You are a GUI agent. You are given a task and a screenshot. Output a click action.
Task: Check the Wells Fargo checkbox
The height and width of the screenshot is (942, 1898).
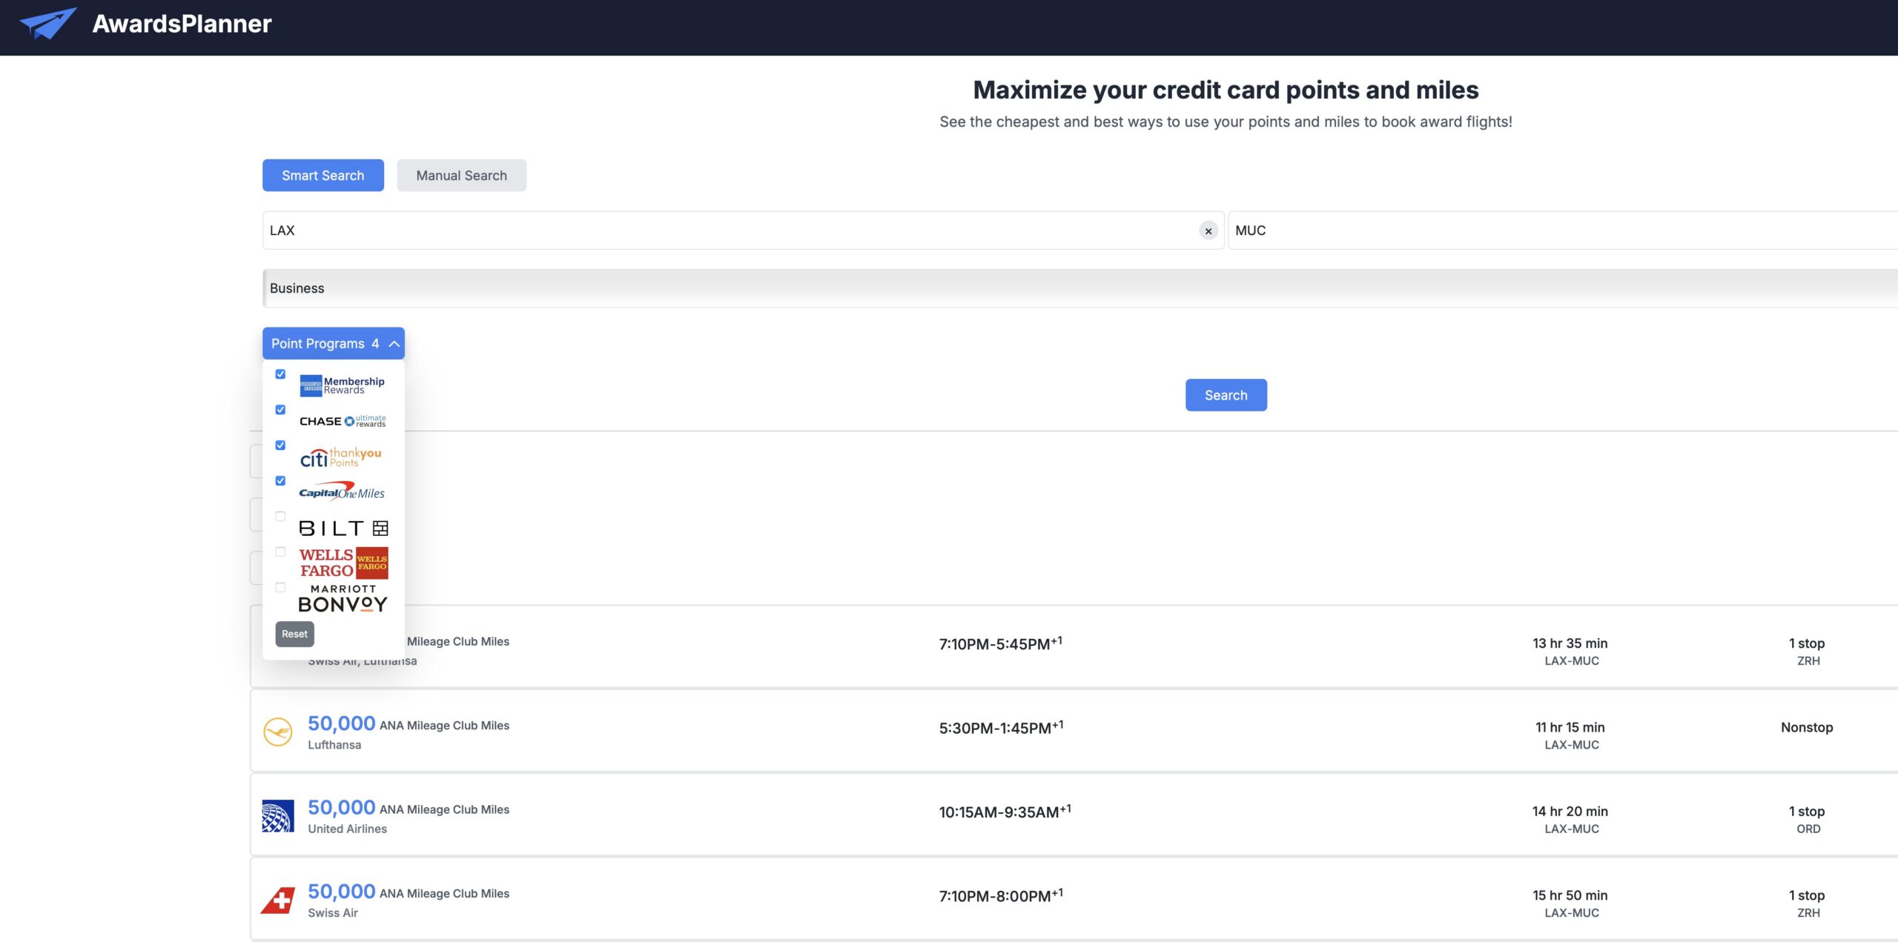(280, 552)
